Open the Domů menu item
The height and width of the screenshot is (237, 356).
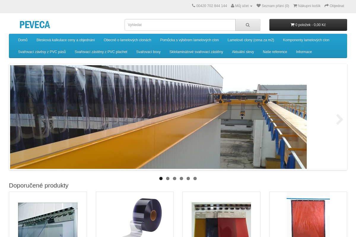23,40
